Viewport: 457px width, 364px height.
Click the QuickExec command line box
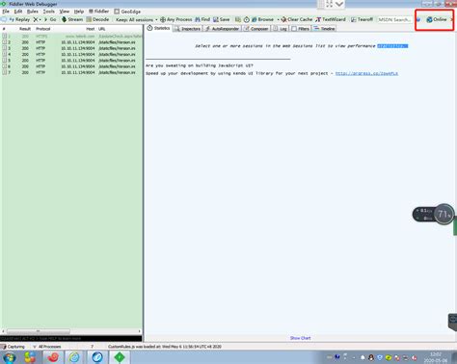(70, 338)
